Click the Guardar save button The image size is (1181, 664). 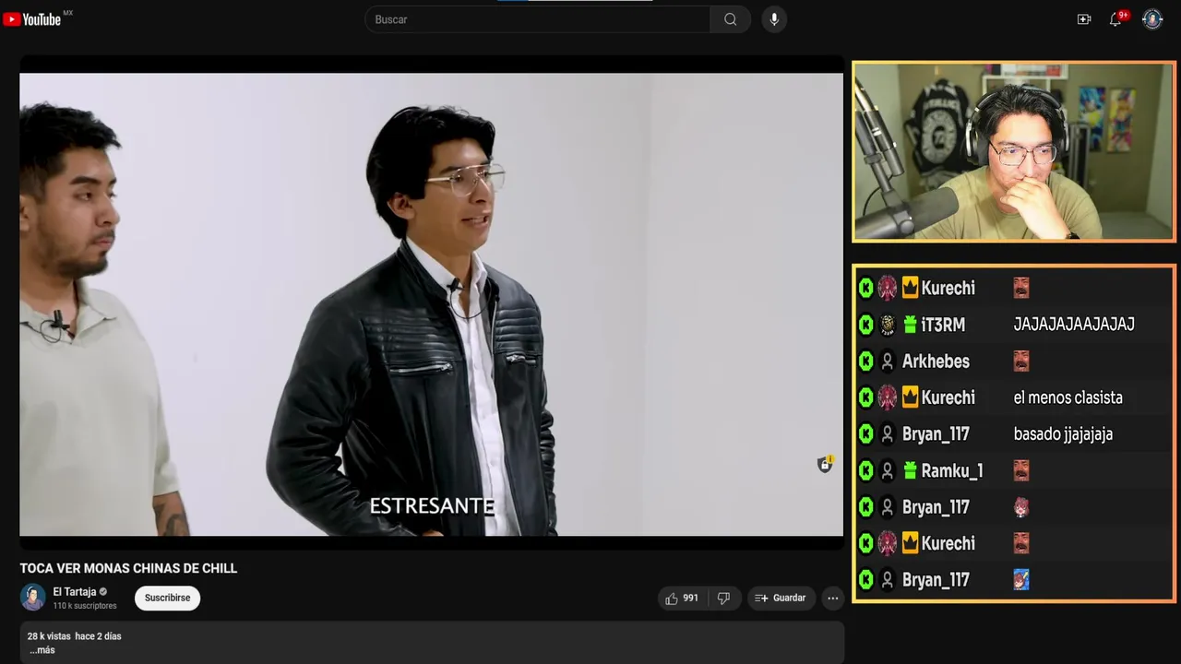[781, 599]
